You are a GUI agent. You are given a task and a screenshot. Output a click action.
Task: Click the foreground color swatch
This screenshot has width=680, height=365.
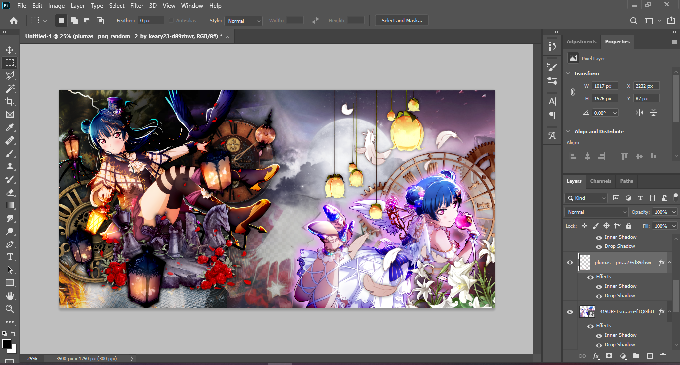[x=7, y=344]
